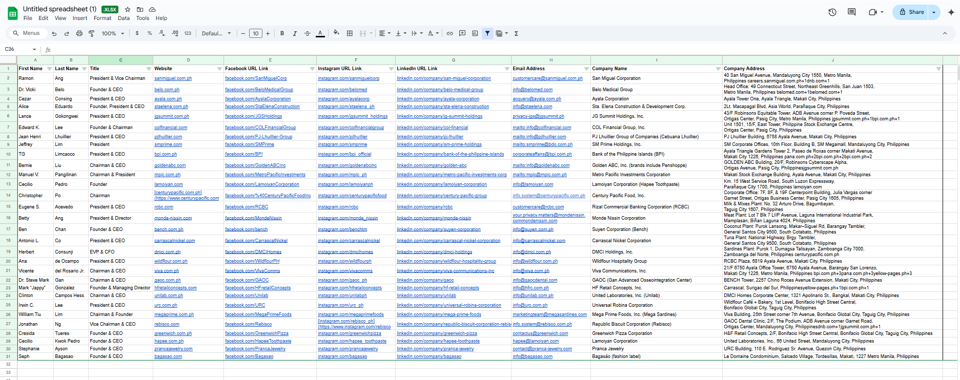Open the 123 more formats button
Viewport: 960px width, 380px height.
188,33
